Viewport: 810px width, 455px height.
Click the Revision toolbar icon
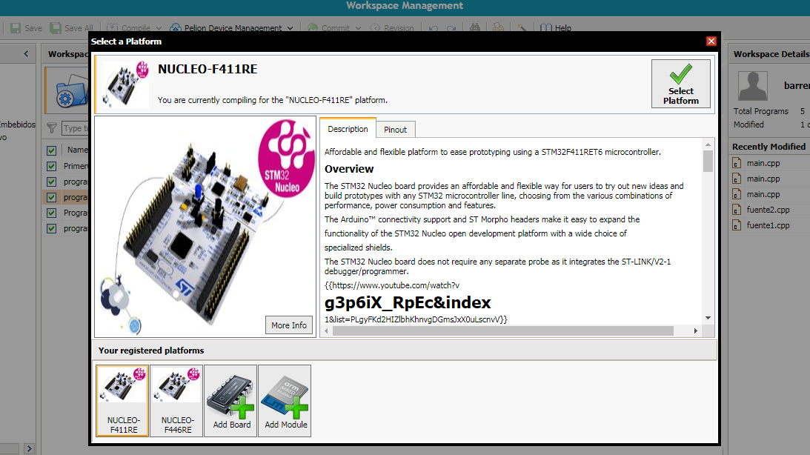point(376,28)
